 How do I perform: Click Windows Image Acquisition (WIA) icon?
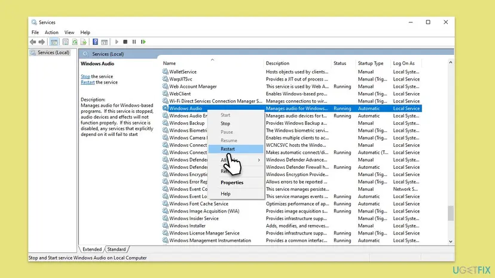(166, 211)
